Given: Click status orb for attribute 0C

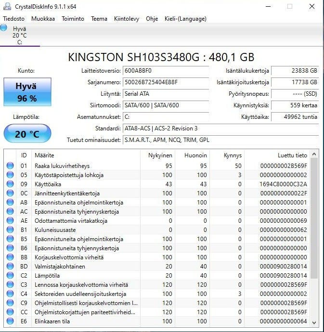Looking at the screenshot, I should click(x=10, y=193).
